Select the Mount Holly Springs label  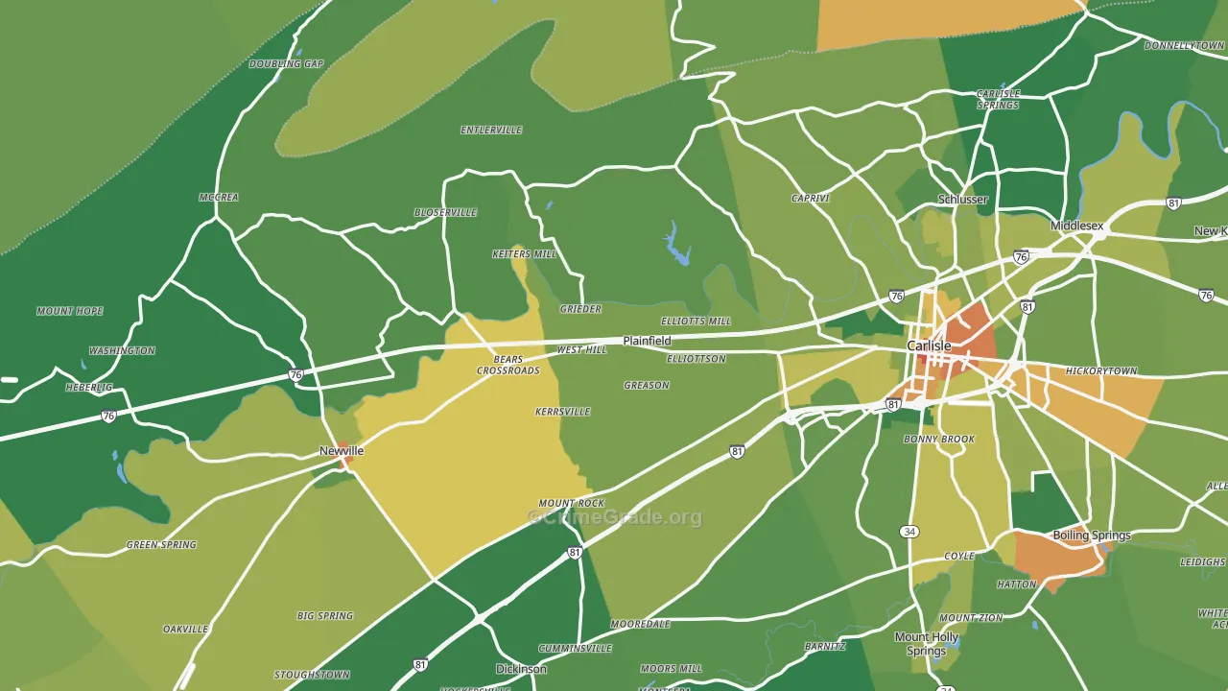pos(926,644)
